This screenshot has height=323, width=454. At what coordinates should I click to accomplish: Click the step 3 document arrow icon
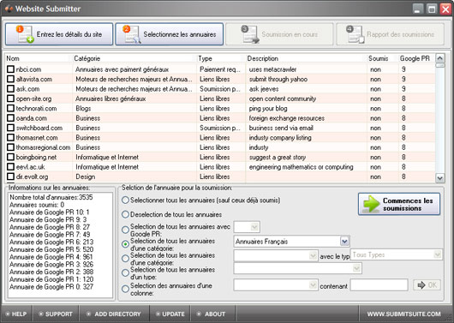pos(250,34)
